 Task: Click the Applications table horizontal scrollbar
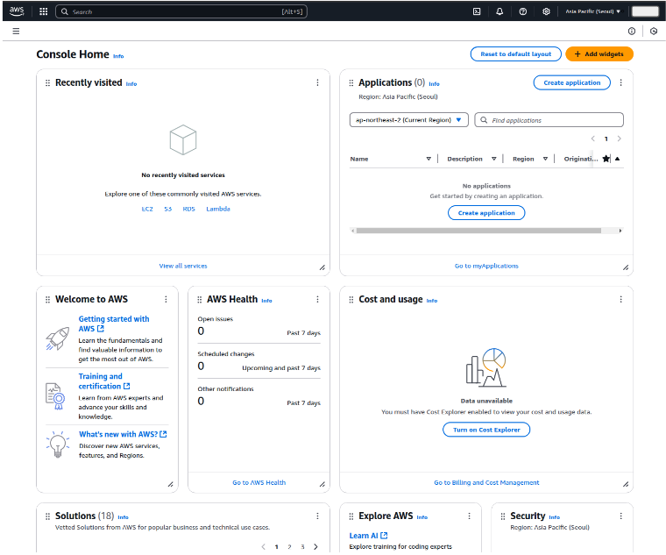478,231
